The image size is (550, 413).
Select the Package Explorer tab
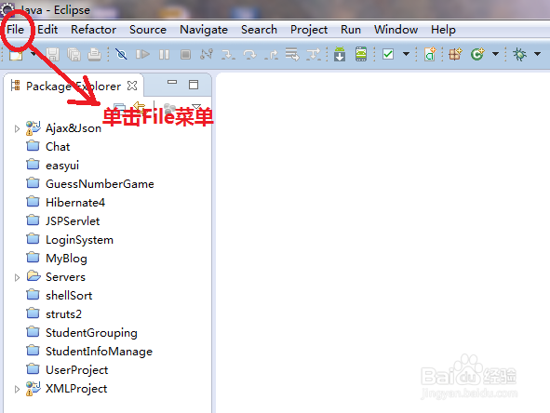[x=74, y=86]
